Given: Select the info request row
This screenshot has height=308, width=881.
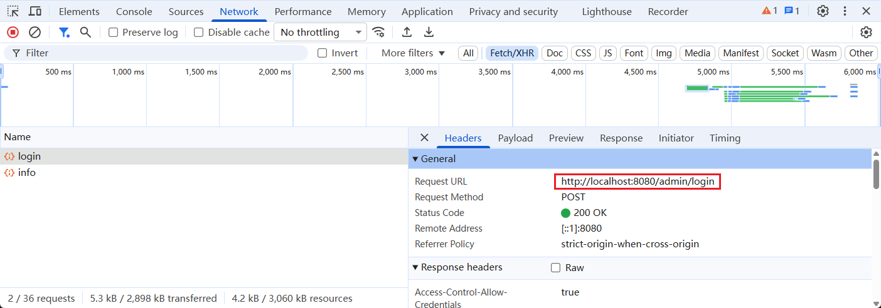Looking at the screenshot, I should [x=27, y=173].
